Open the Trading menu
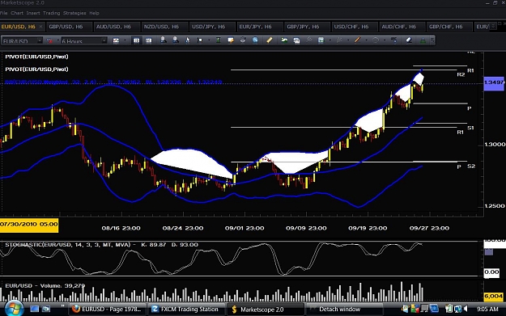This screenshot has height=316, width=506. [52, 13]
